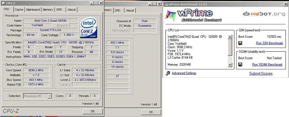Open Advanced Settings link

184,73
